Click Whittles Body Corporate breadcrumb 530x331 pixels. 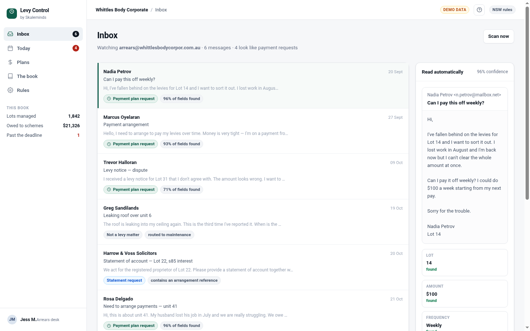122,10
